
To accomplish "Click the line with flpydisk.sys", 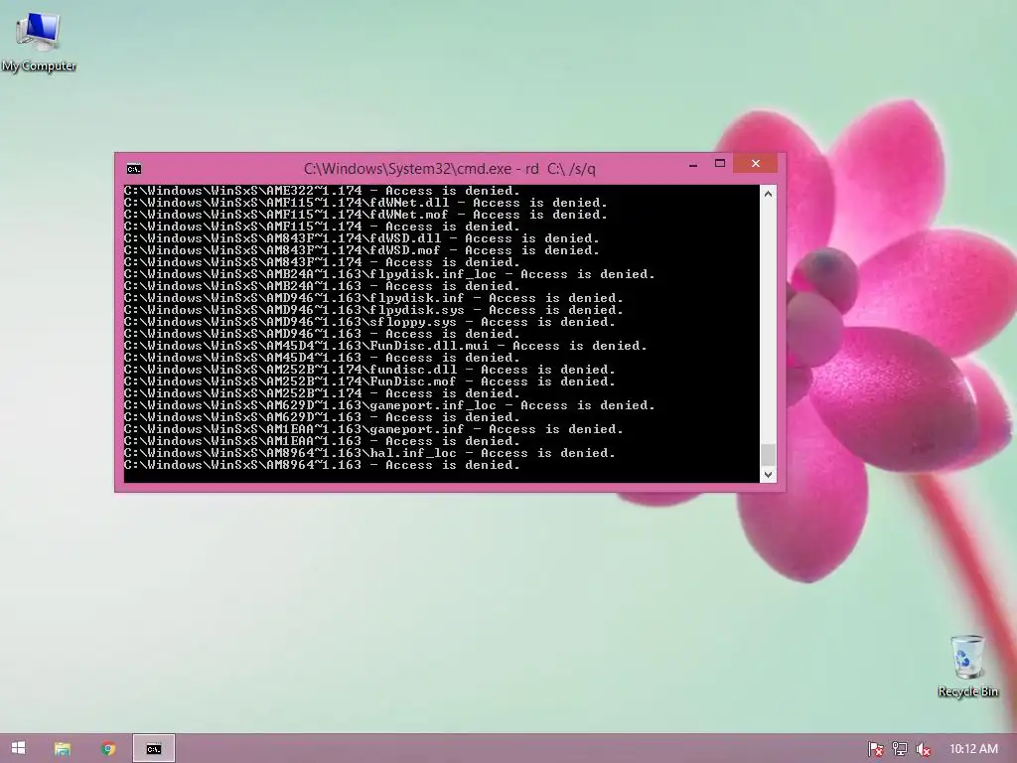I will [x=373, y=310].
